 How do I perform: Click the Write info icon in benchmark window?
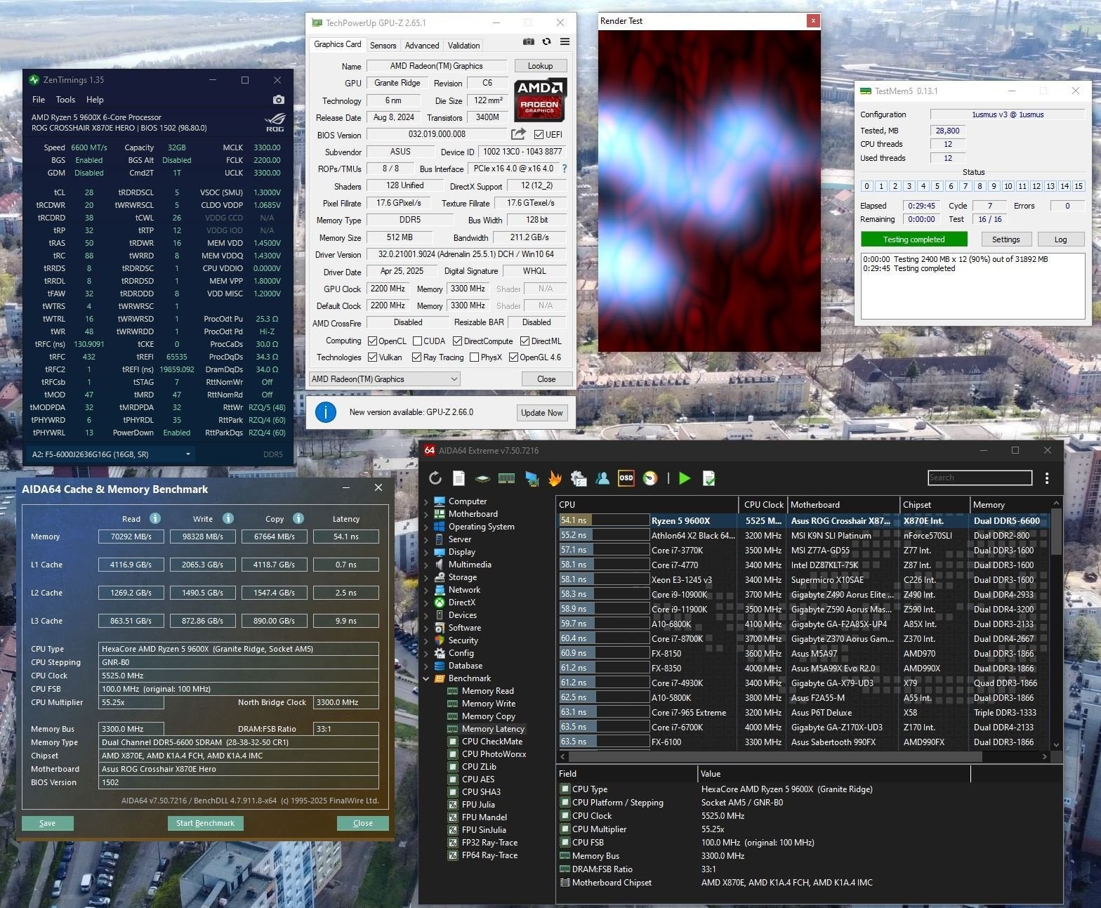(x=228, y=518)
